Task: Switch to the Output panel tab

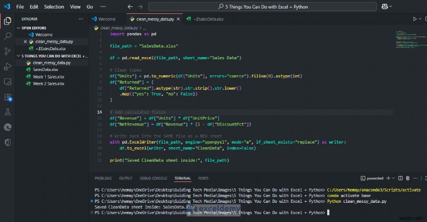Action: pos(125,178)
